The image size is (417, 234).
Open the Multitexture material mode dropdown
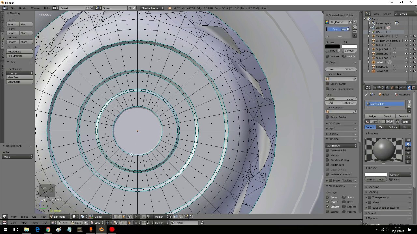click(341, 146)
